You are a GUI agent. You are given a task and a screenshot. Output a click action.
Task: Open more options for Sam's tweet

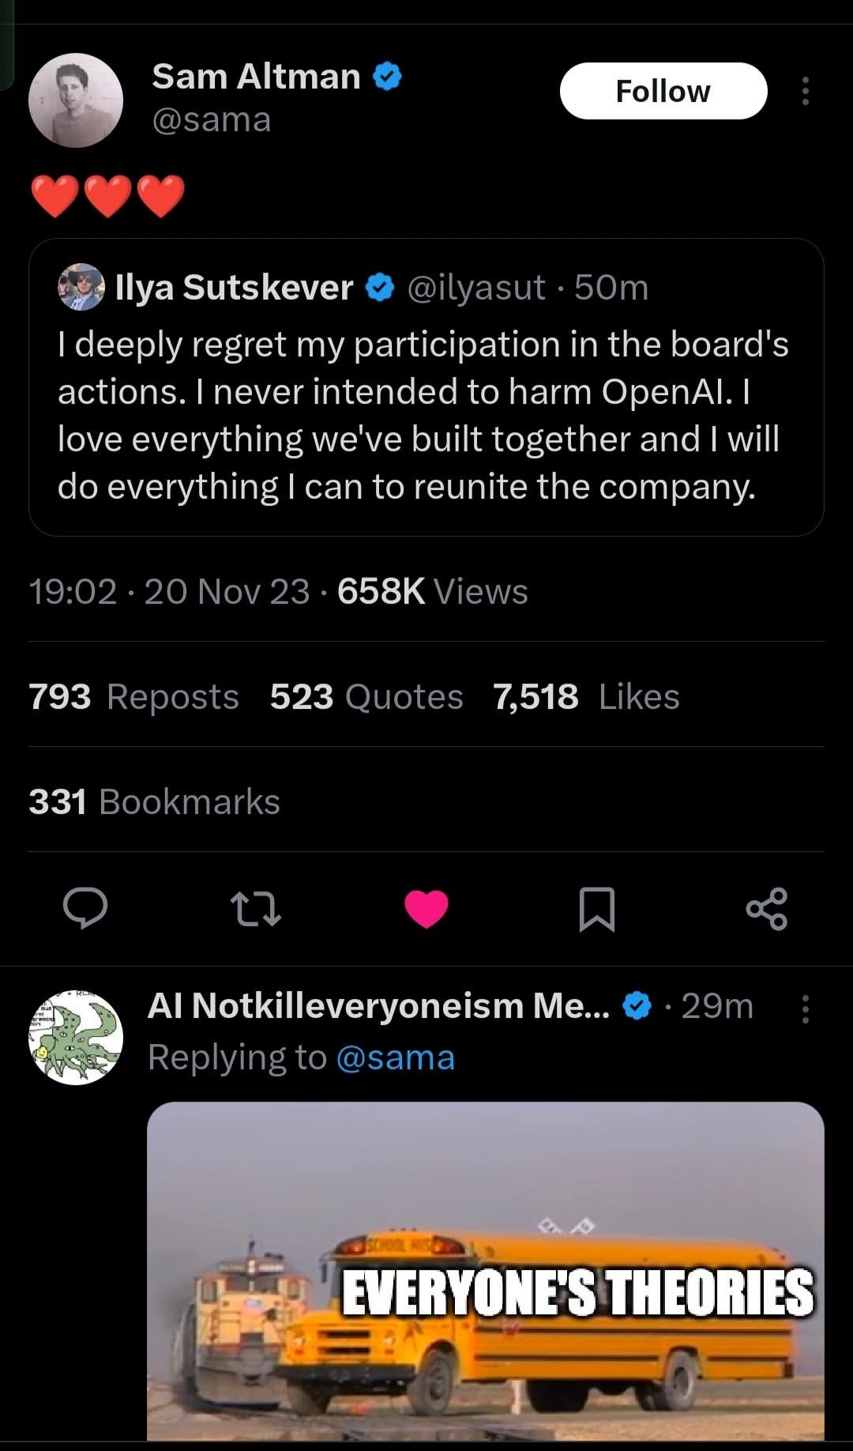(x=805, y=91)
